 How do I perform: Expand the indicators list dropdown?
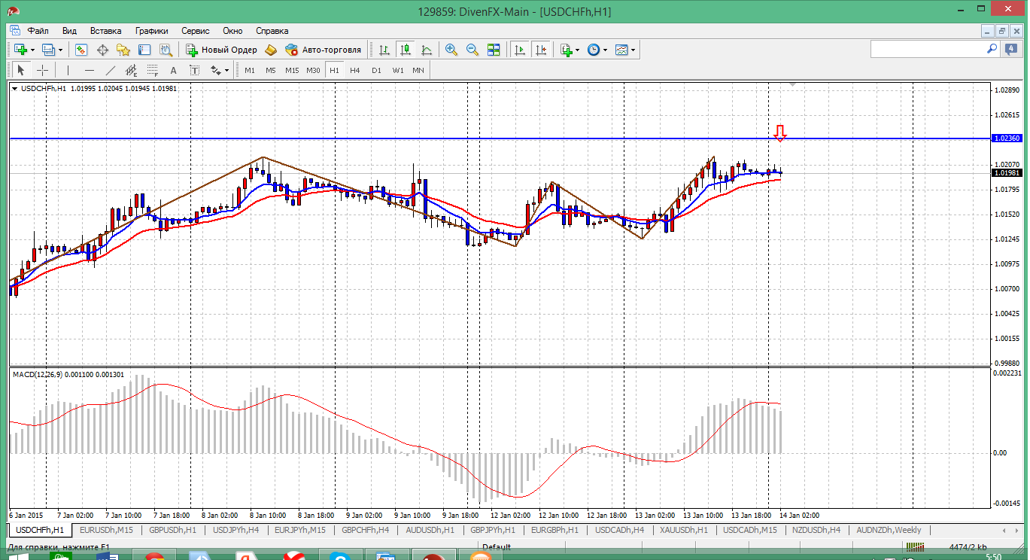point(577,50)
